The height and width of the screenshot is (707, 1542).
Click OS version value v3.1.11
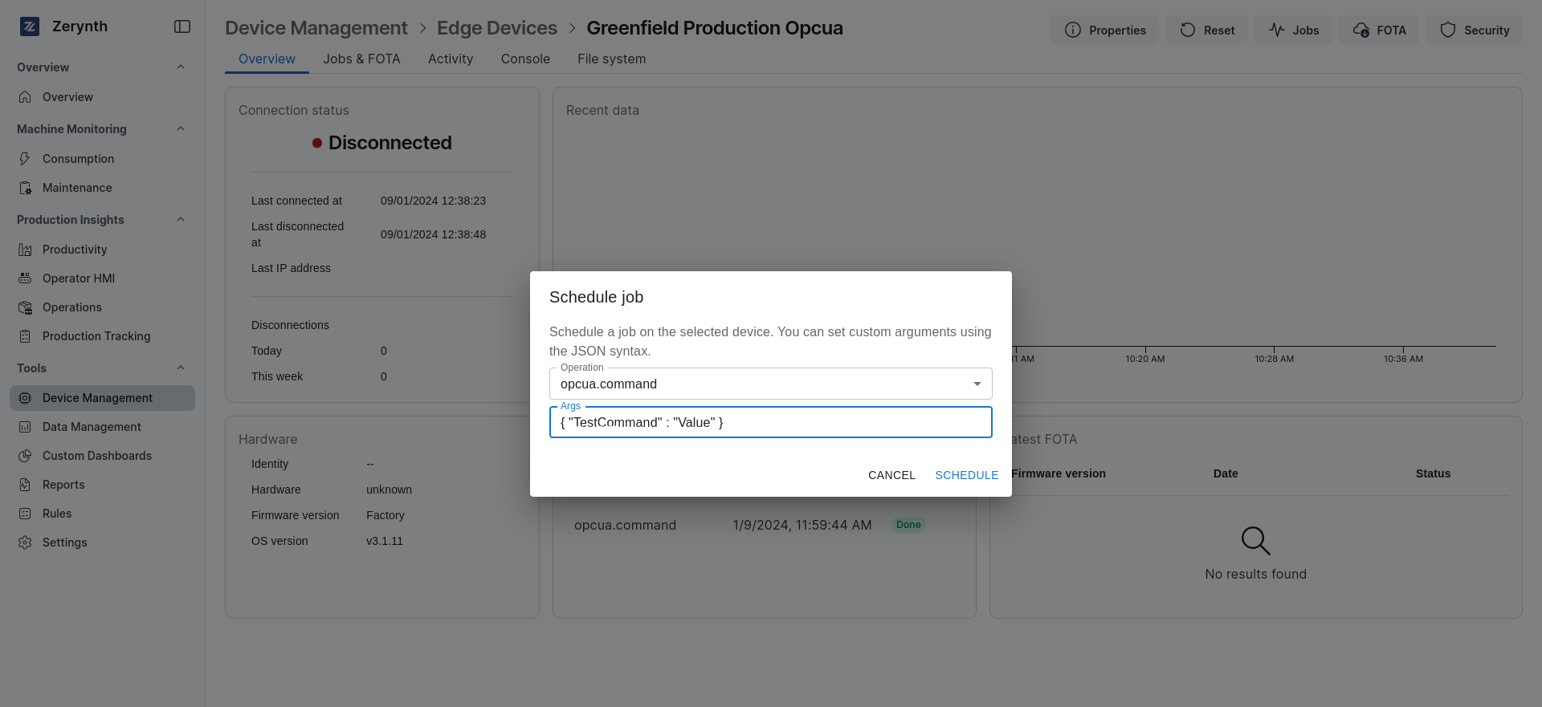pos(385,541)
